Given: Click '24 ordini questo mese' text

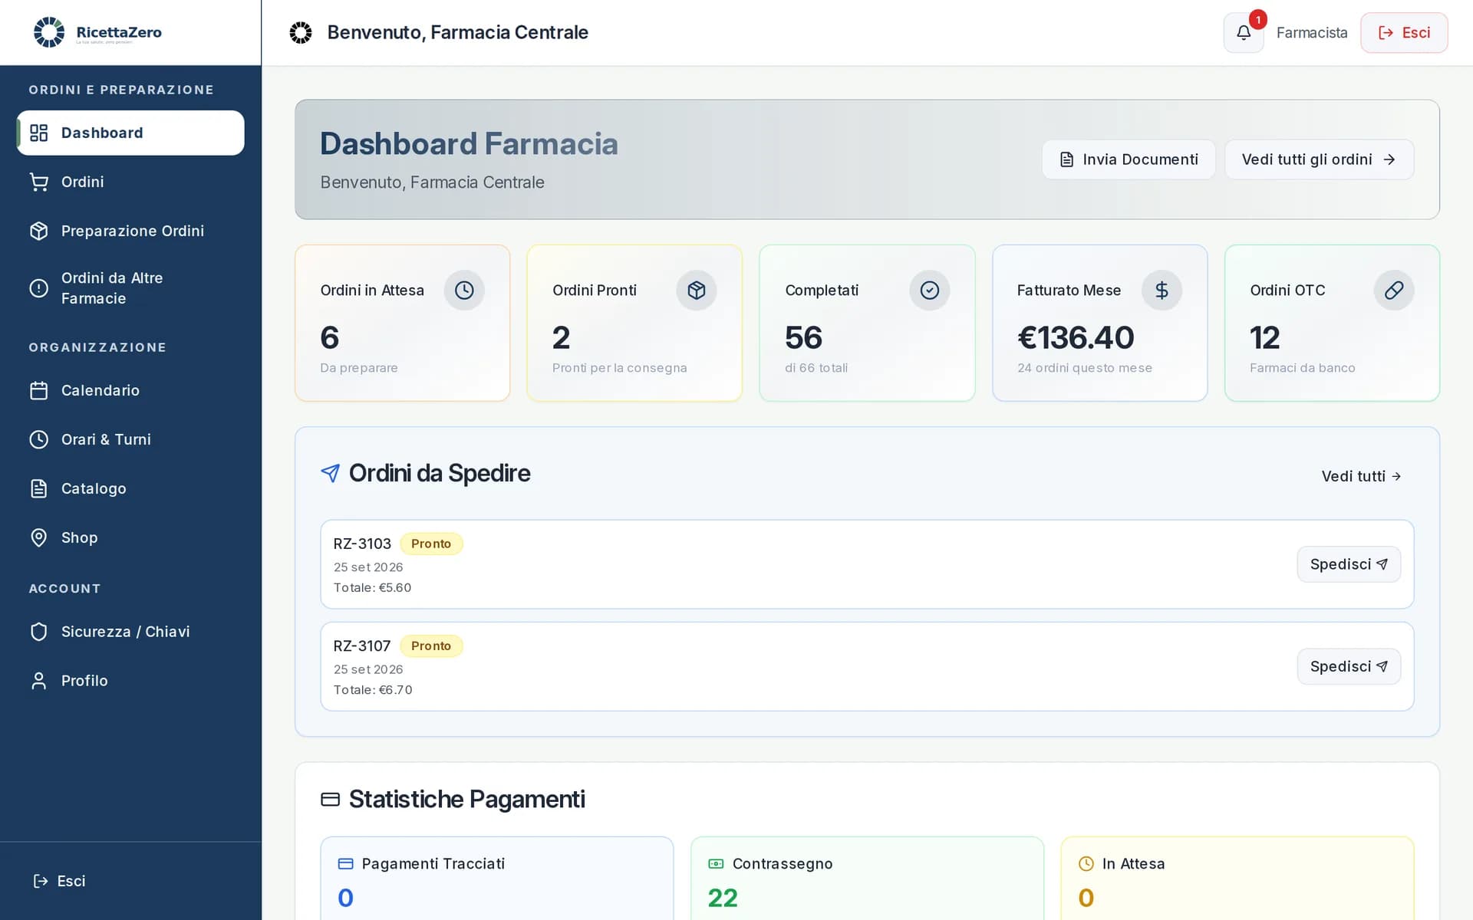Looking at the screenshot, I should 1085,368.
